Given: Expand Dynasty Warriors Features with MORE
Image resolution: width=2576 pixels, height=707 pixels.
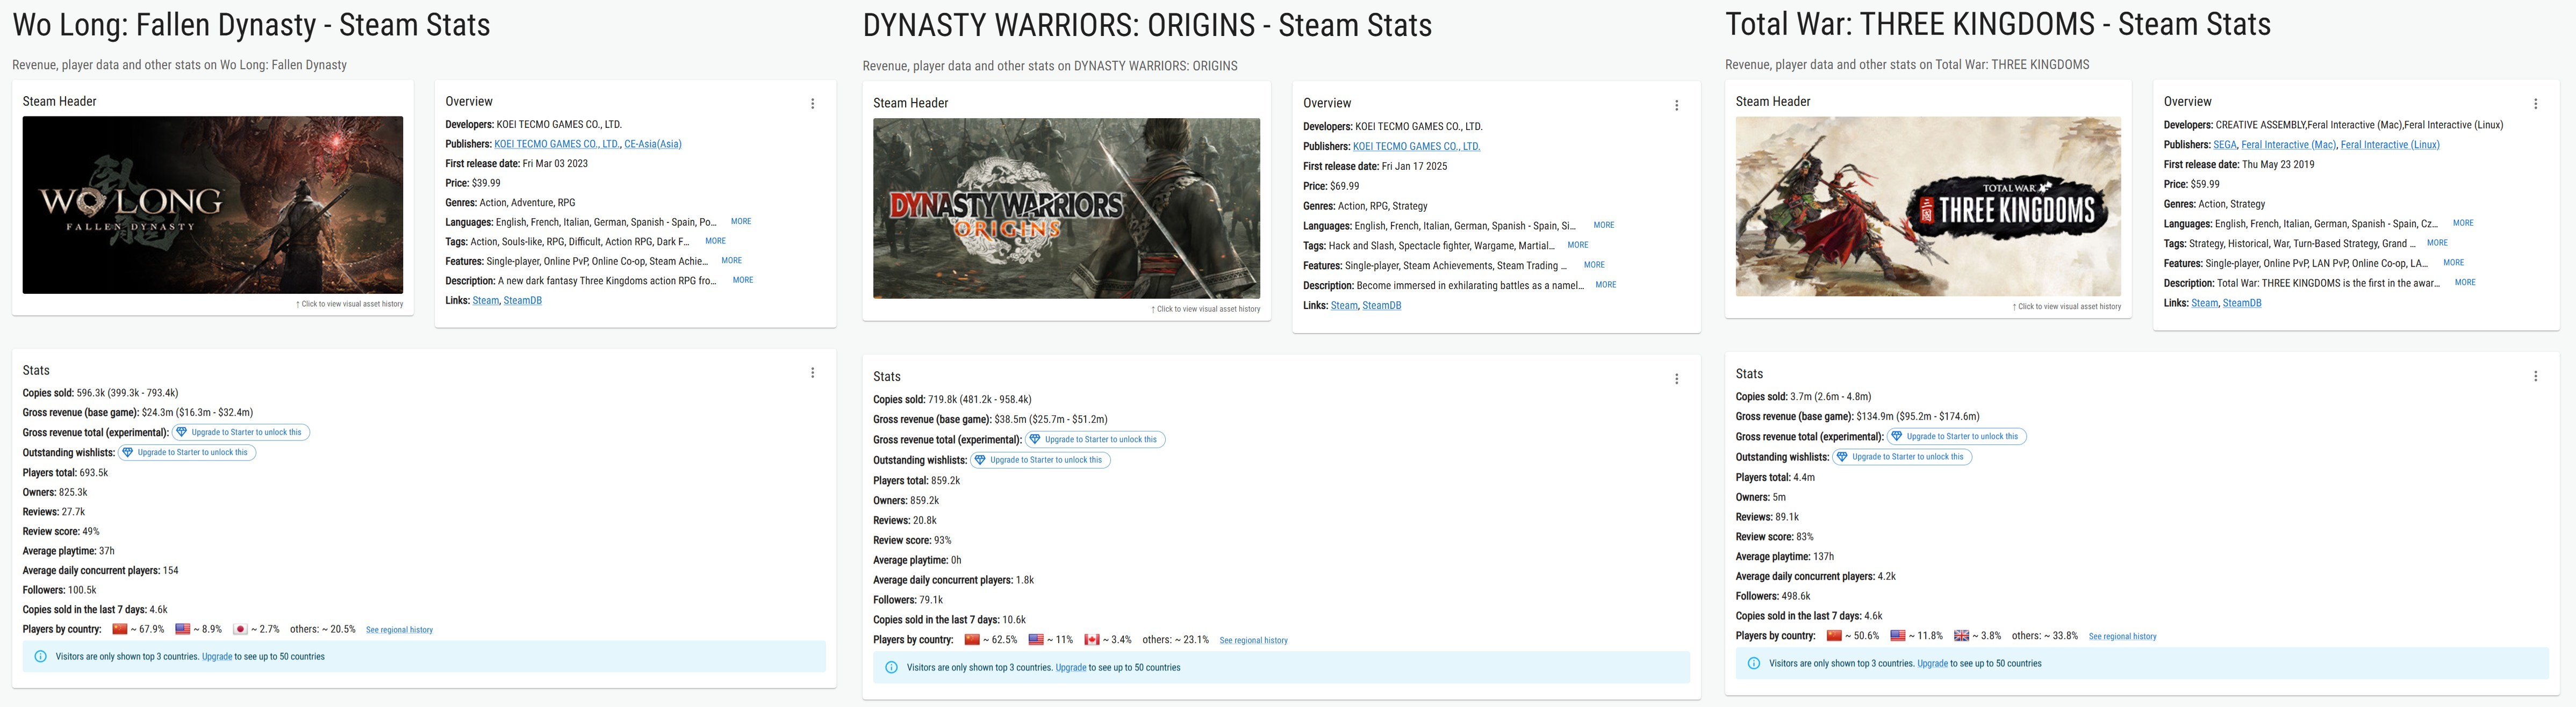Looking at the screenshot, I should pyautogui.click(x=1594, y=265).
